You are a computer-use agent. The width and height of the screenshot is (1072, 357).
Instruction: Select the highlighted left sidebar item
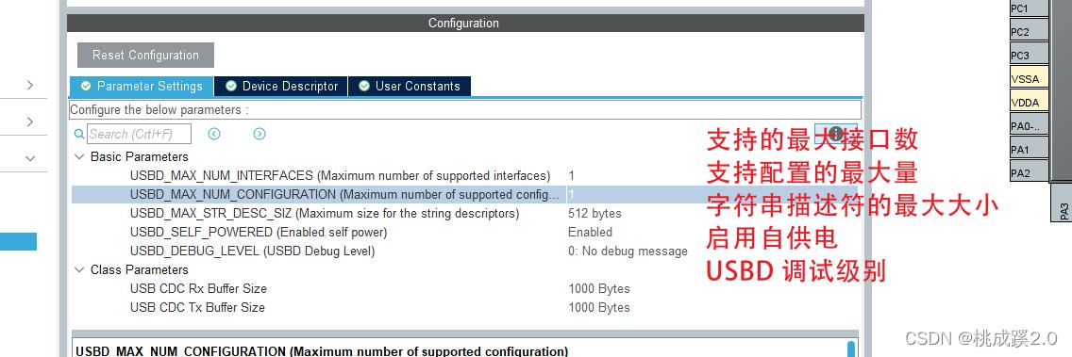(19, 242)
